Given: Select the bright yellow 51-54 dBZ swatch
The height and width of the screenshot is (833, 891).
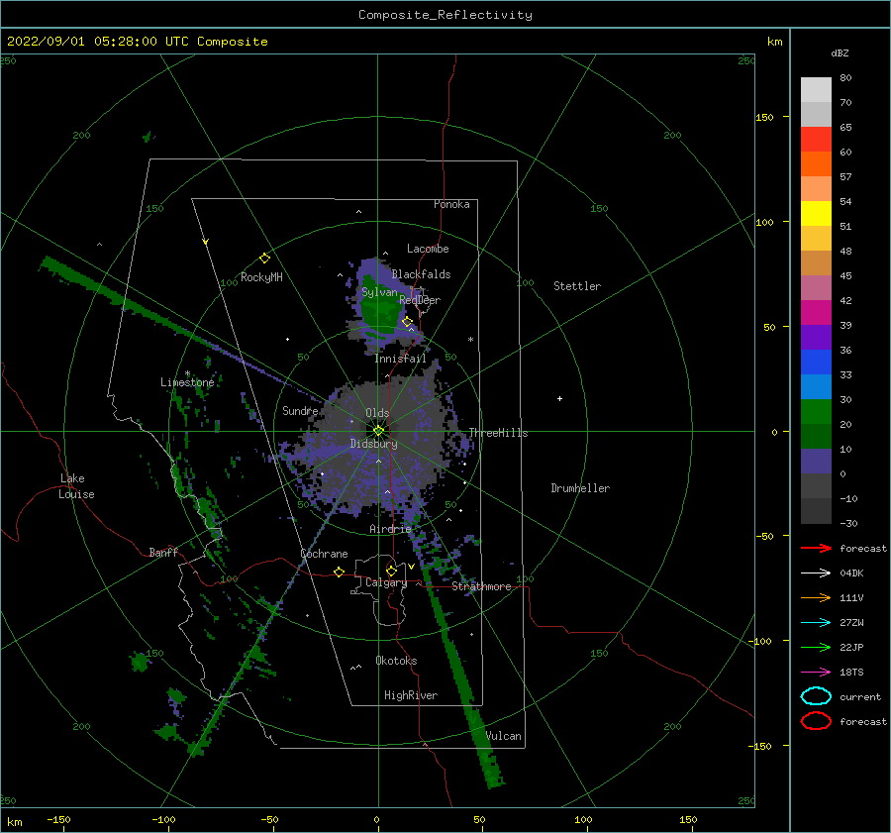Looking at the screenshot, I should coord(816,214).
